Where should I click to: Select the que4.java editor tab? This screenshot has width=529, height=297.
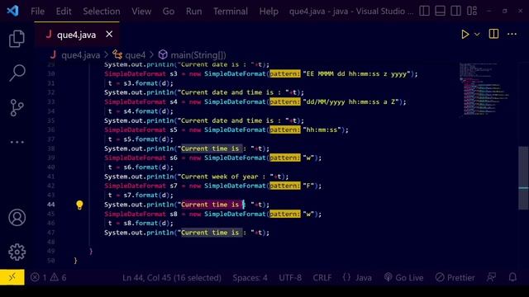point(77,35)
